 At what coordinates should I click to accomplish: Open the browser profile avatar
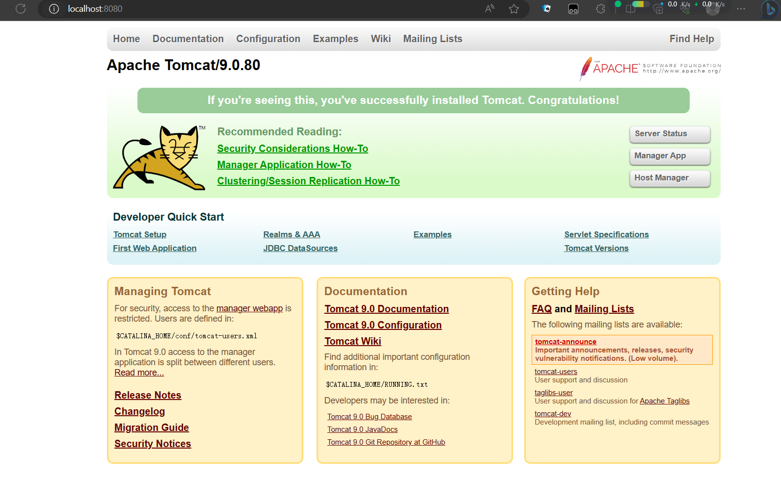(713, 9)
